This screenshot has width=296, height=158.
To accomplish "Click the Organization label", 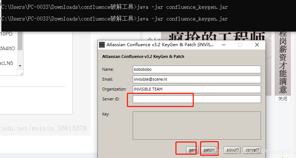I will tap(114, 89).
